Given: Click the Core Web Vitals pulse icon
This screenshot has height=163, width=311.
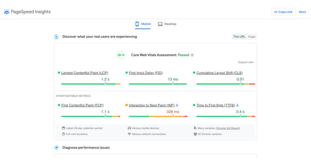Looking at the screenshot, I should [x=121, y=55].
